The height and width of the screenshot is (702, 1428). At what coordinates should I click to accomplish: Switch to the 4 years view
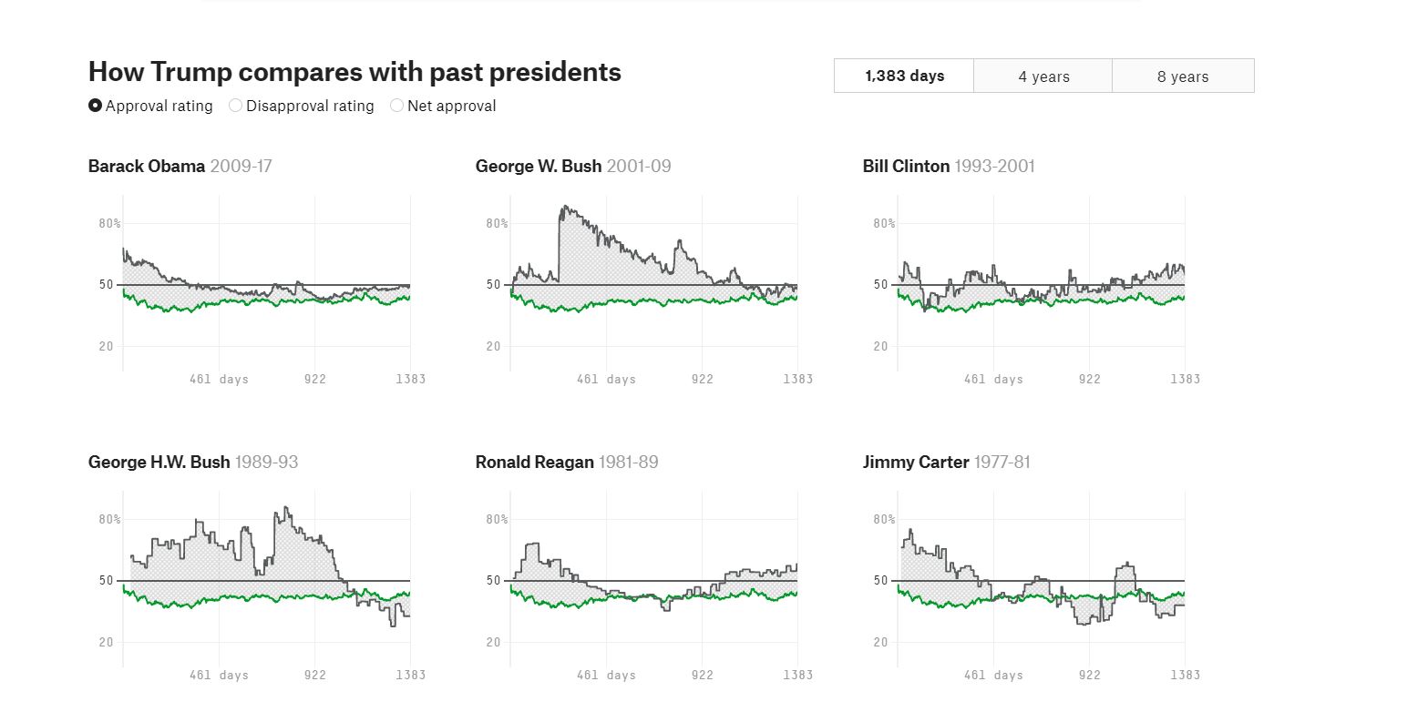pyautogui.click(x=1043, y=76)
